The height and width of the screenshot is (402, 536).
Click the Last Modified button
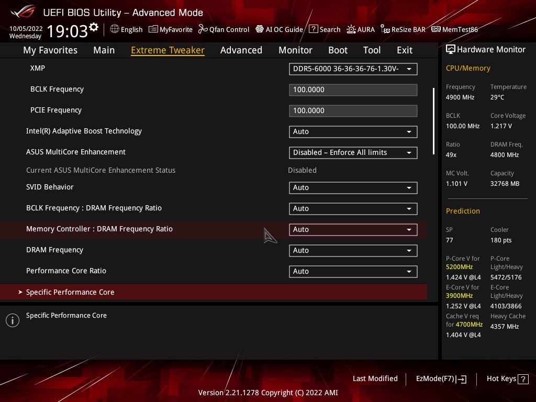(375, 378)
